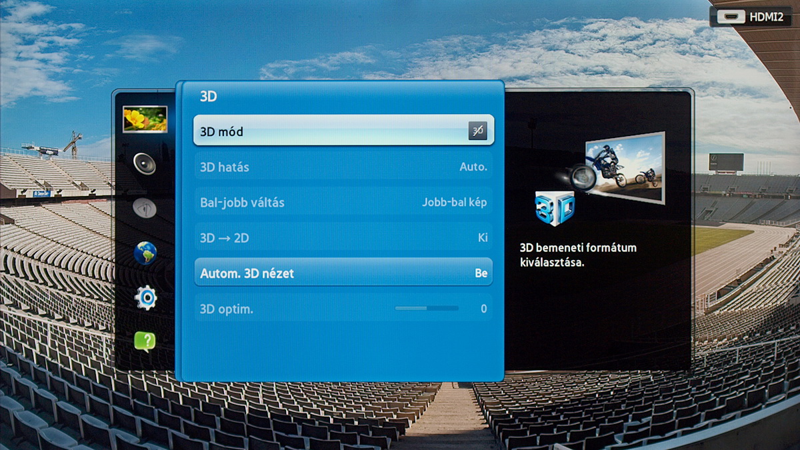The width and height of the screenshot is (800, 450).
Task: Toggle the 3D → 2D 'Ki' setting
Action: click(x=483, y=238)
